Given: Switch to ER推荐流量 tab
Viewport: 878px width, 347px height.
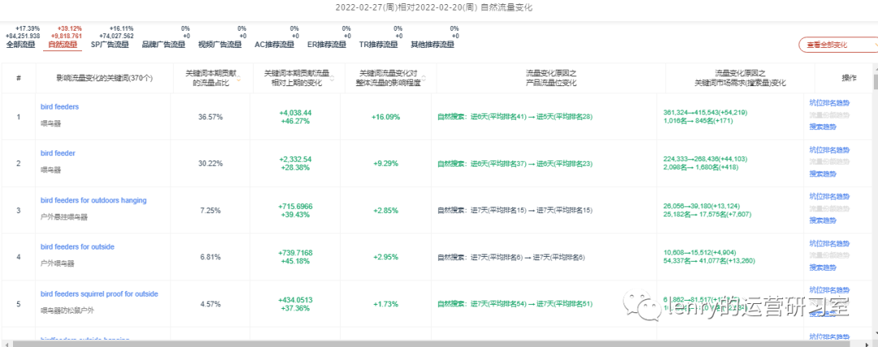Looking at the screenshot, I should tap(327, 45).
